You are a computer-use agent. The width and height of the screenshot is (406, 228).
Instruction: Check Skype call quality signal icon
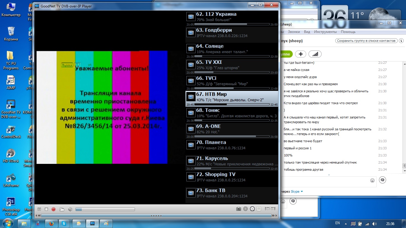(315, 54)
